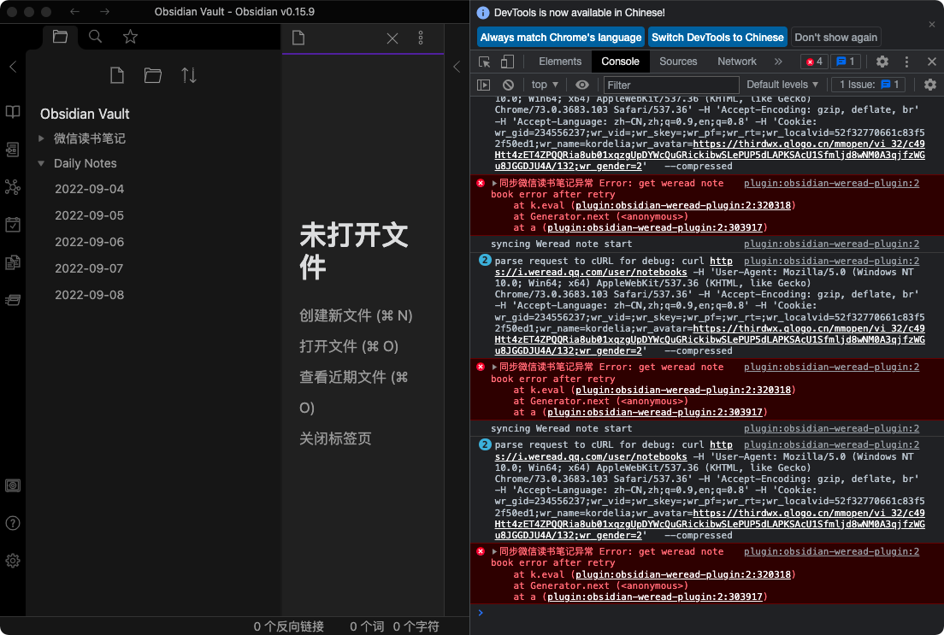Screen dimensions: 944x635
Task: Create a new note using the note icon
Action: coord(116,75)
